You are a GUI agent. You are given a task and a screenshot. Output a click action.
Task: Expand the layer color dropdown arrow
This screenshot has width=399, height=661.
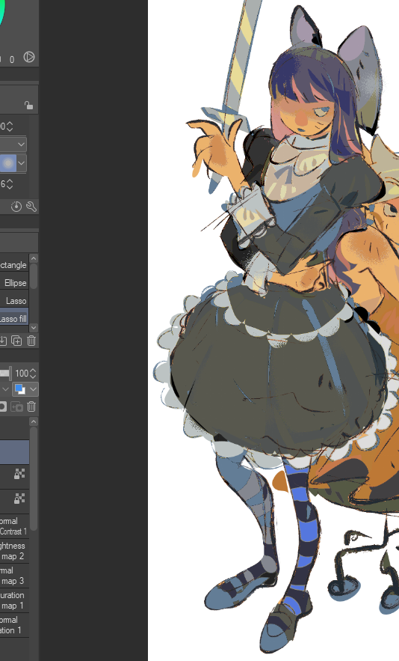(33, 389)
